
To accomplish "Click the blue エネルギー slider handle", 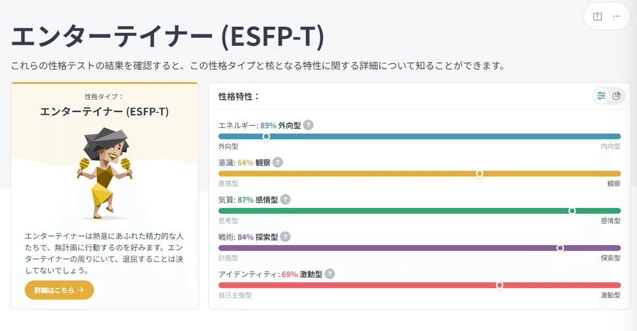I will click(x=266, y=136).
